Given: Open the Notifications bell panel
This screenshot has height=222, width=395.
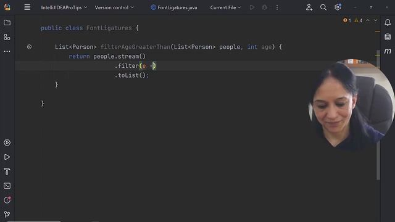Looking at the screenshot, I should [388, 23].
